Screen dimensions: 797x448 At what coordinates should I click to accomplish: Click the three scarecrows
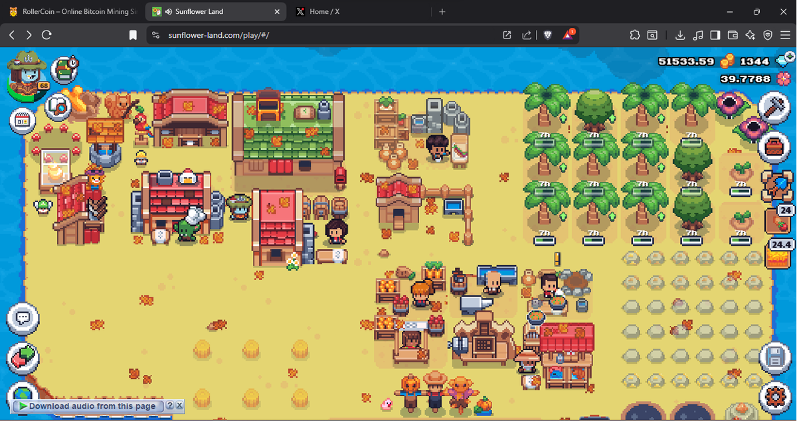pyautogui.click(x=435, y=393)
